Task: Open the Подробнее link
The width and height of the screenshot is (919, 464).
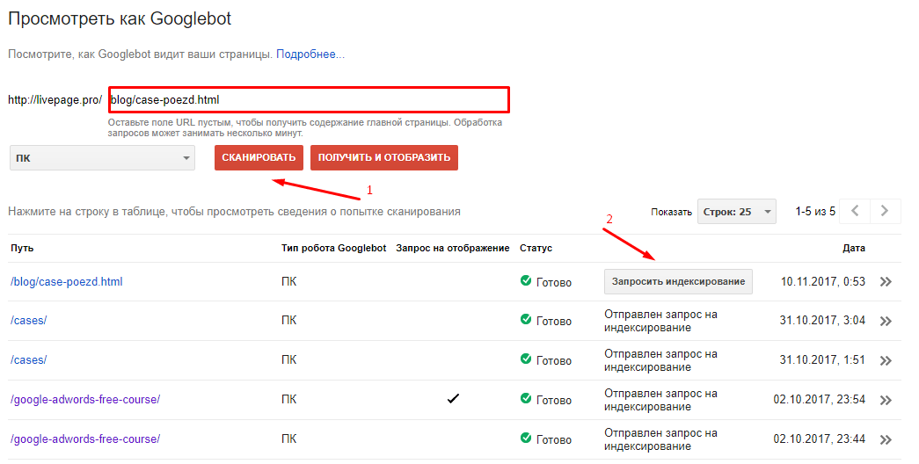Action: [310, 54]
